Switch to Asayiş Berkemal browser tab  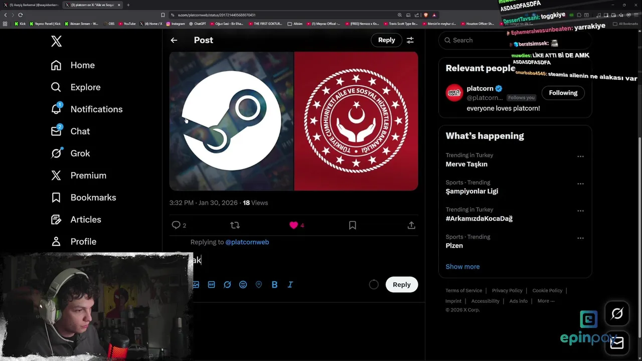pyautogui.click(x=31, y=5)
